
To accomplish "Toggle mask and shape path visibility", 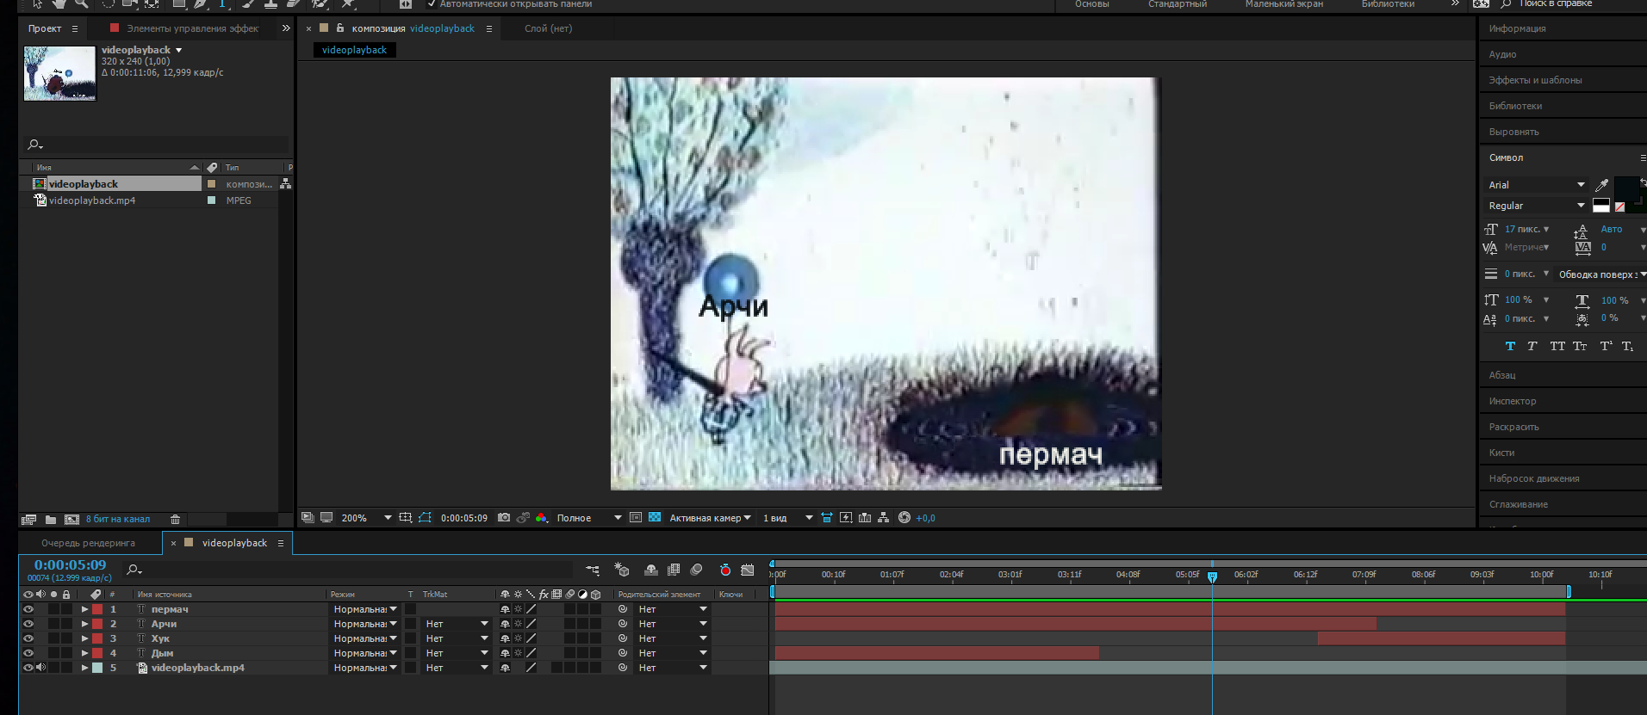I will click(425, 518).
